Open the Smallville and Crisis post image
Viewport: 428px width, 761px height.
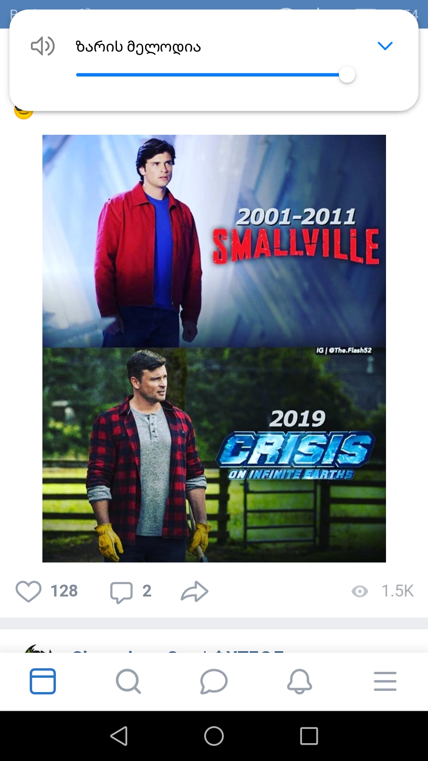pos(214,348)
